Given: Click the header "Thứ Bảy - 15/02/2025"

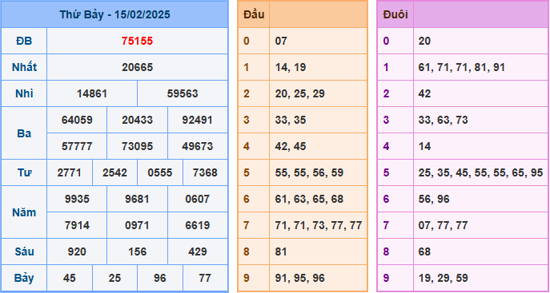Looking at the screenshot, I should (x=114, y=14).
